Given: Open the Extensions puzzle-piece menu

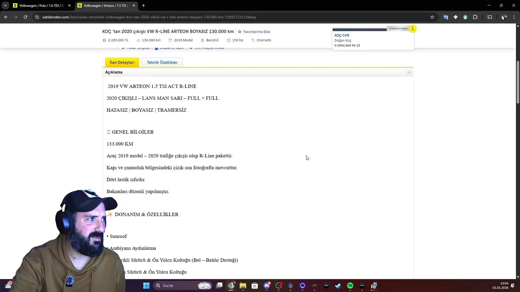Looking at the screenshot, I should (475, 17).
